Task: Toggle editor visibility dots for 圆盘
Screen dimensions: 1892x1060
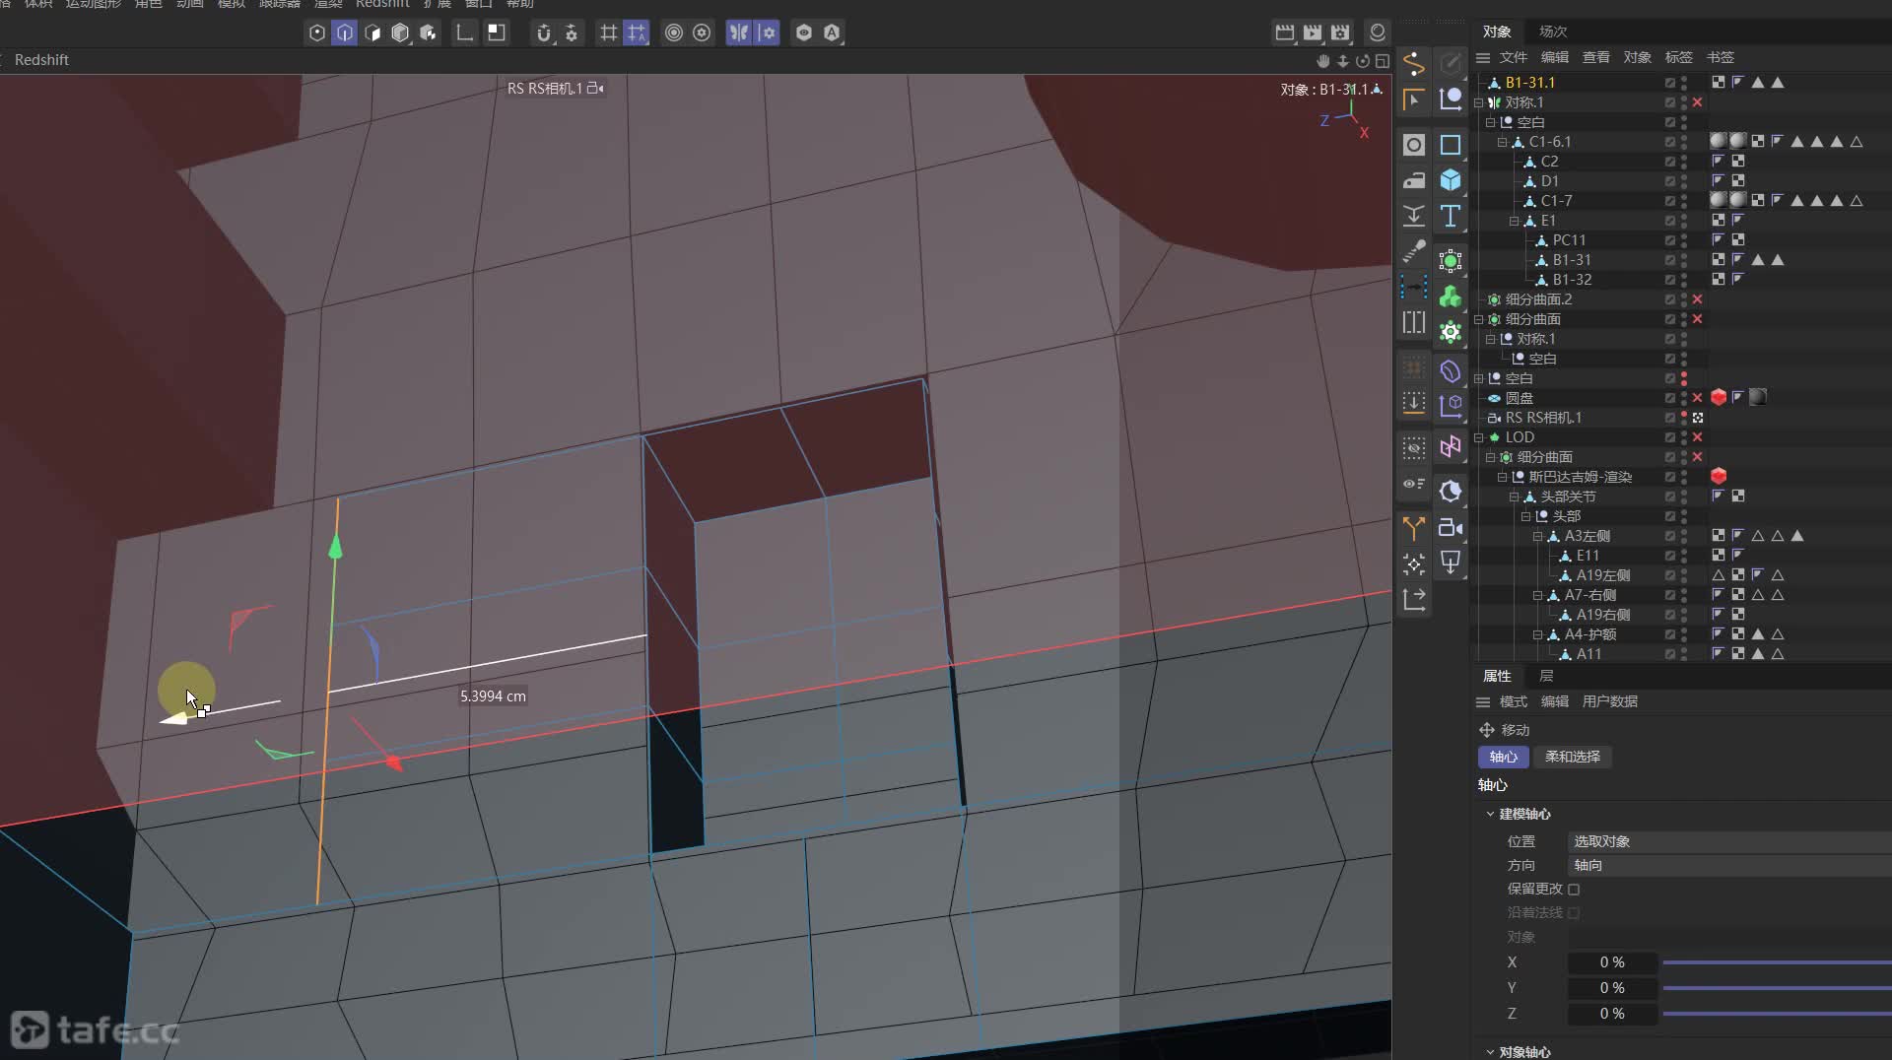Action: (1683, 398)
